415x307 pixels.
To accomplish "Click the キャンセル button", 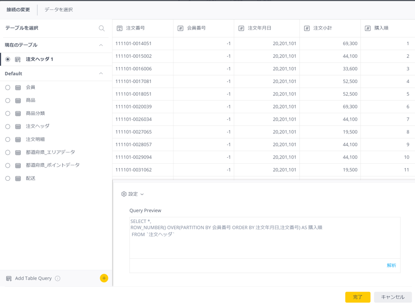I will tap(392, 297).
